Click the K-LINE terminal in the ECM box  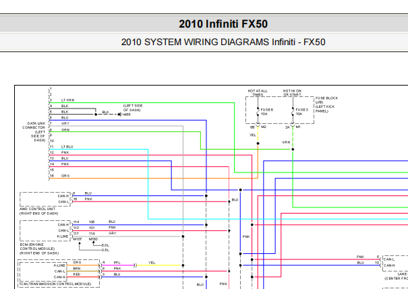tap(63, 236)
